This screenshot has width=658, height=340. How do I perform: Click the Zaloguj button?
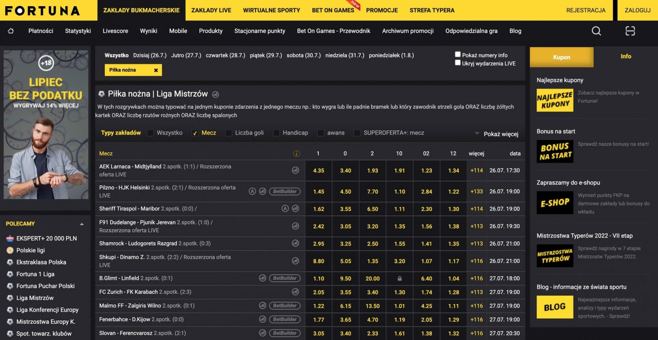click(637, 10)
